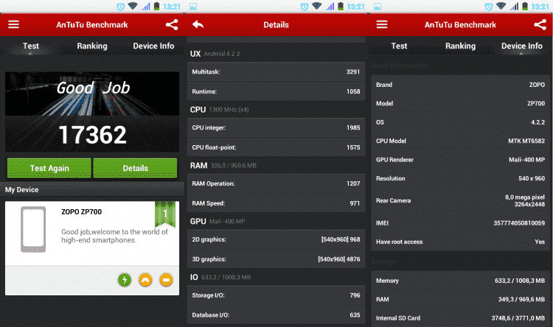Tap back arrow in Details screen

point(198,24)
